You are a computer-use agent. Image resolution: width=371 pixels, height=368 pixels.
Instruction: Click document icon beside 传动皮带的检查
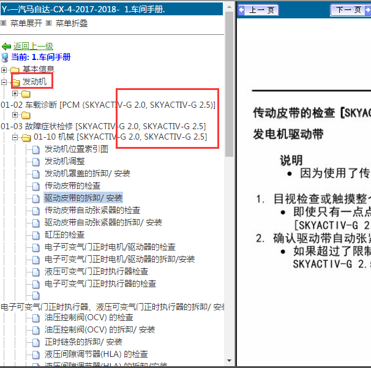pos(36,187)
